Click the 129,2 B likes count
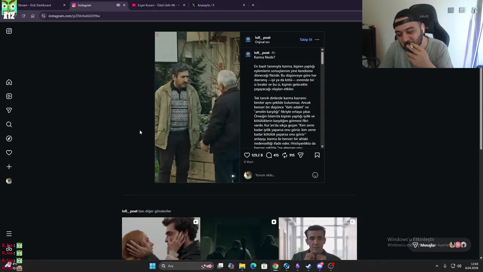Image resolution: width=483 pixels, height=272 pixels. pos(257,155)
